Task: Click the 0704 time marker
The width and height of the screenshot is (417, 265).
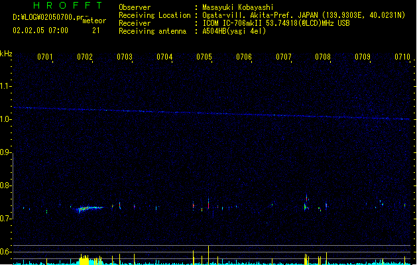Action: [x=164, y=57]
